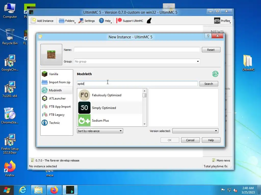Select the Simply Optimized entry text
This screenshot has height=195, width=261.
(x=104, y=108)
